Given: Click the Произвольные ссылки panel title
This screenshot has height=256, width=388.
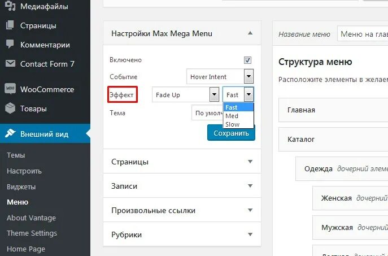Looking at the screenshot, I should click(x=154, y=210).
